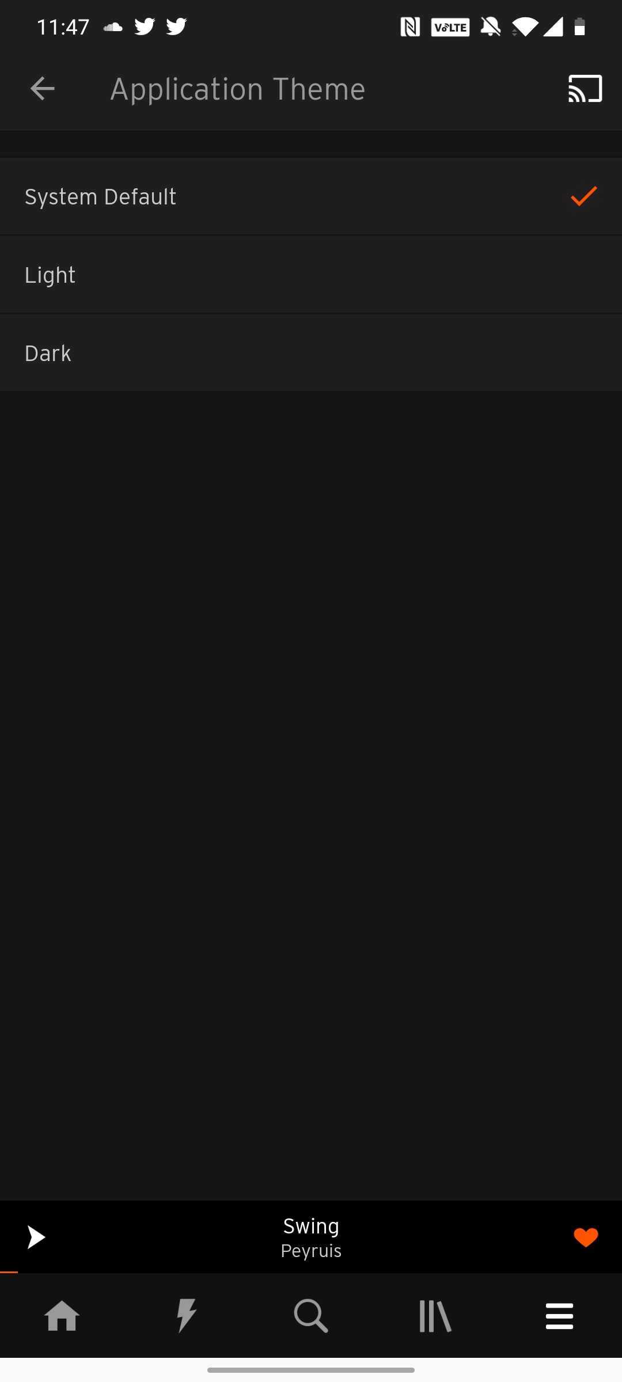Unlike the track with the heart icon

click(x=586, y=1237)
